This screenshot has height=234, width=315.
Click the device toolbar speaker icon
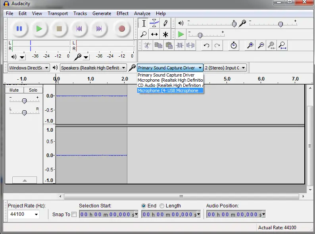click(55, 68)
